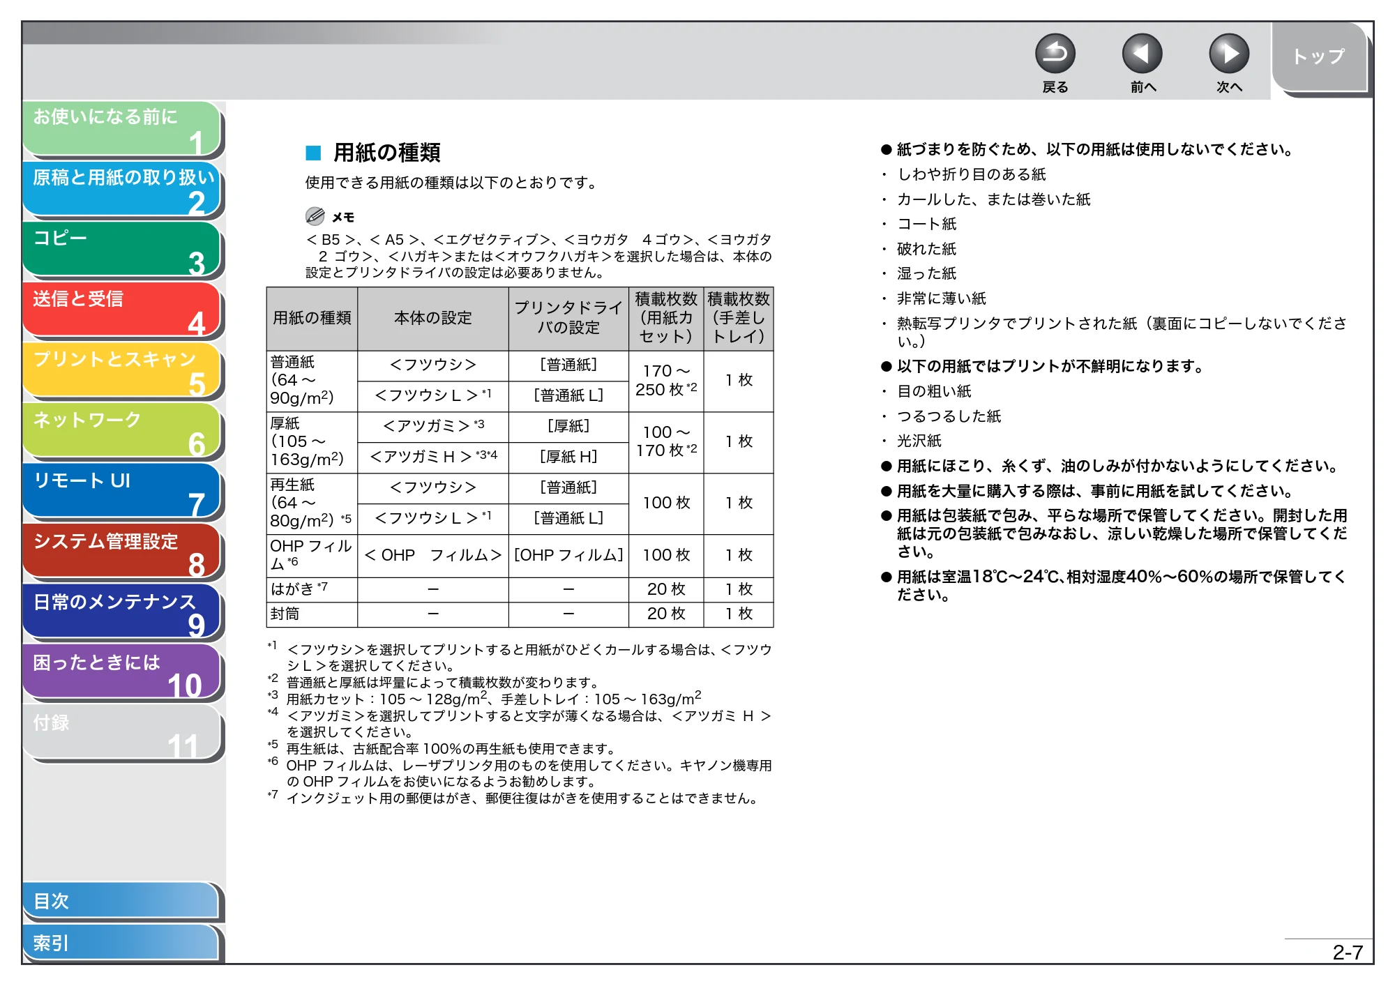Screen dimensions: 1395x986
Task: Jump to chapter 10 困ったときには
Action: coord(122,673)
